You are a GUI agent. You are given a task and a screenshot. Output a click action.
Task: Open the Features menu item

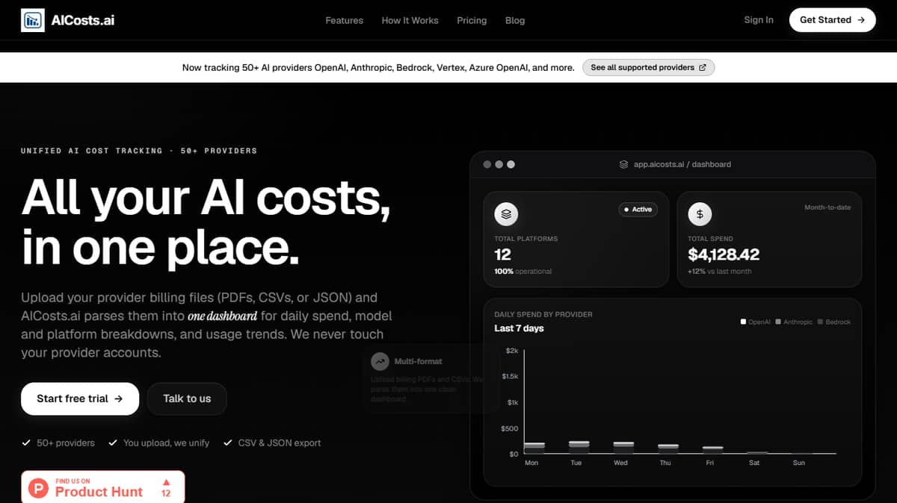tap(344, 20)
